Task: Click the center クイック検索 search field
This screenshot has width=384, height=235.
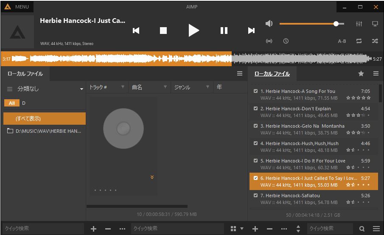Action: tap(177, 228)
